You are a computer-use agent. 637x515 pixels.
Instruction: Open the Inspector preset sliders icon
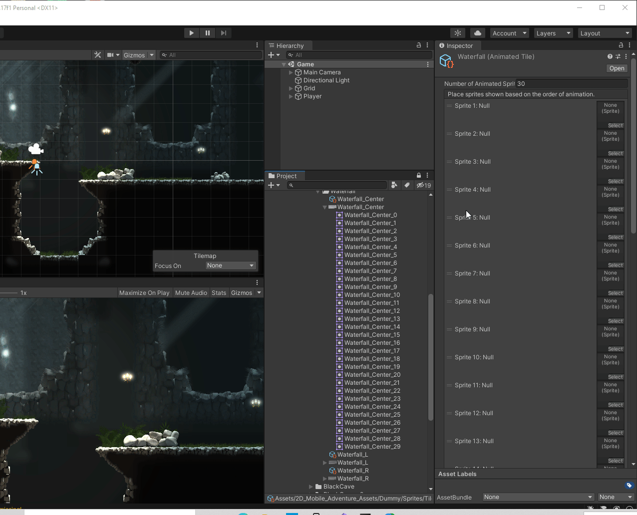[618, 56]
